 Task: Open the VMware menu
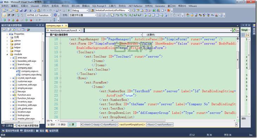pos(192,6)
